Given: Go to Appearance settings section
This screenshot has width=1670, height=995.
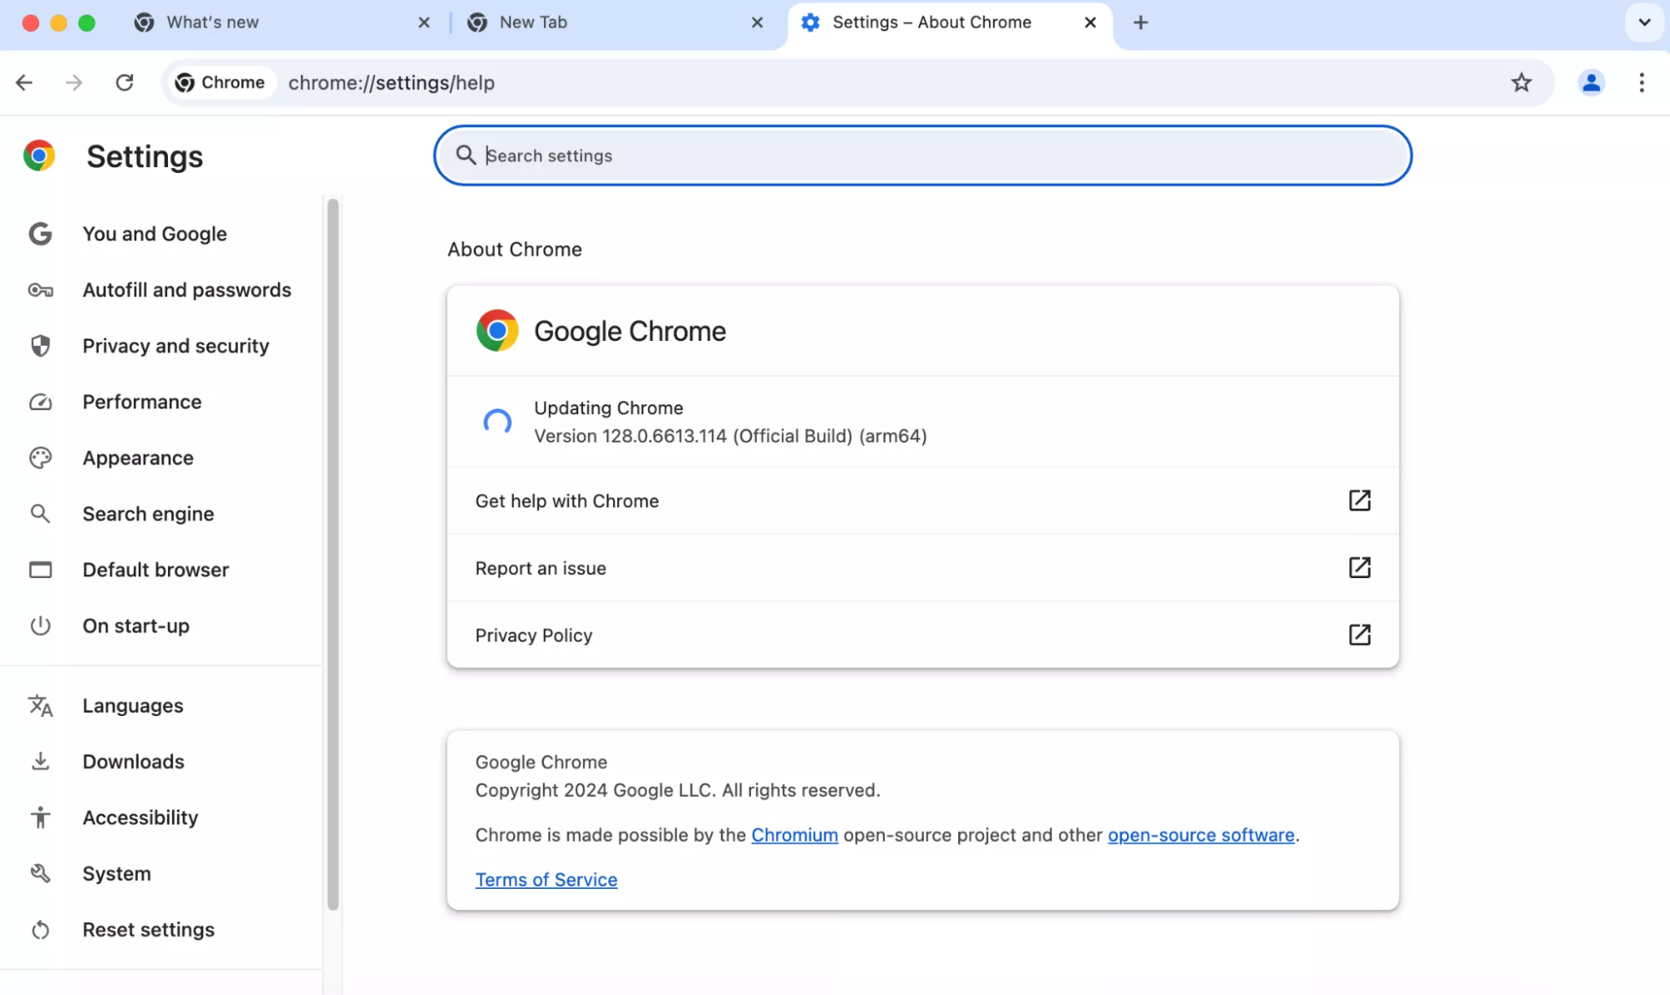Looking at the screenshot, I should [138, 458].
